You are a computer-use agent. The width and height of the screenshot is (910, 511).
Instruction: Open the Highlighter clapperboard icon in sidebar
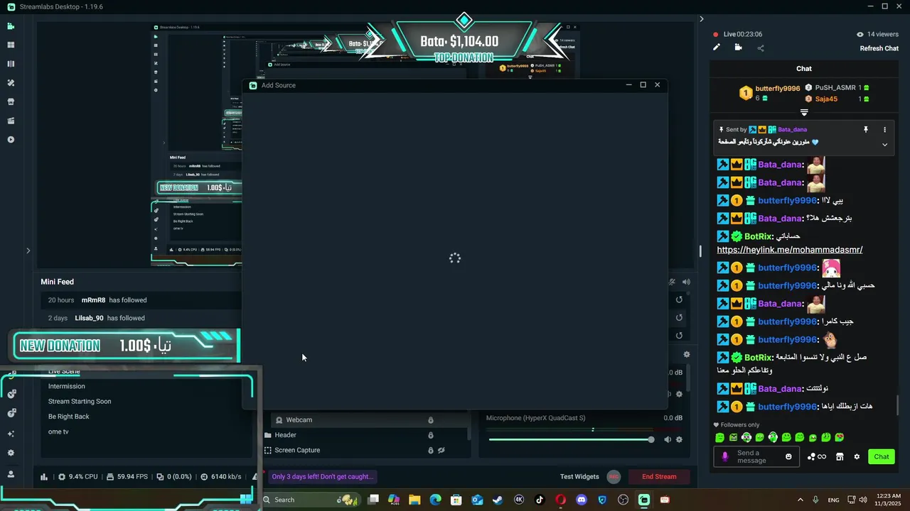(11, 121)
